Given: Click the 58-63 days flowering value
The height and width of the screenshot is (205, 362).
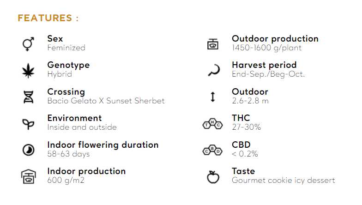Looking at the screenshot, I should click(x=68, y=154).
